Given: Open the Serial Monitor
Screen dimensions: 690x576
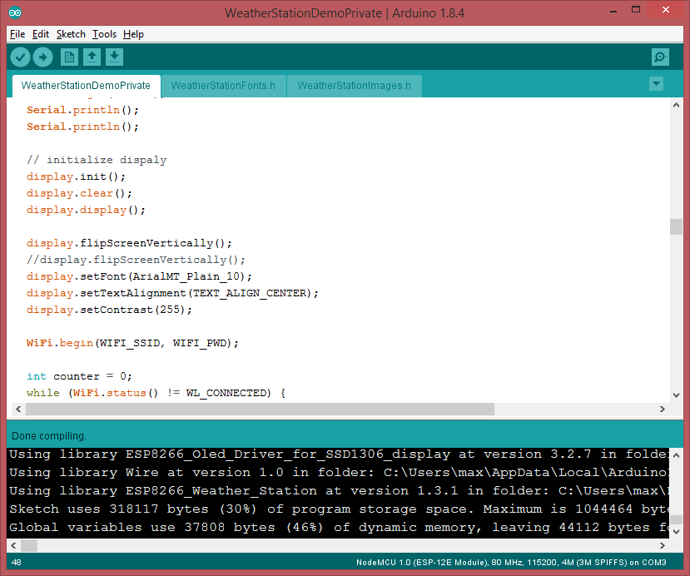Looking at the screenshot, I should tap(660, 57).
